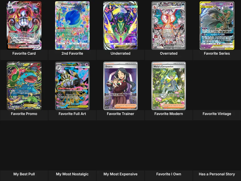The width and height of the screenshot is (241, 181).
Task: Select the Underrated category label
Action: 120,53
